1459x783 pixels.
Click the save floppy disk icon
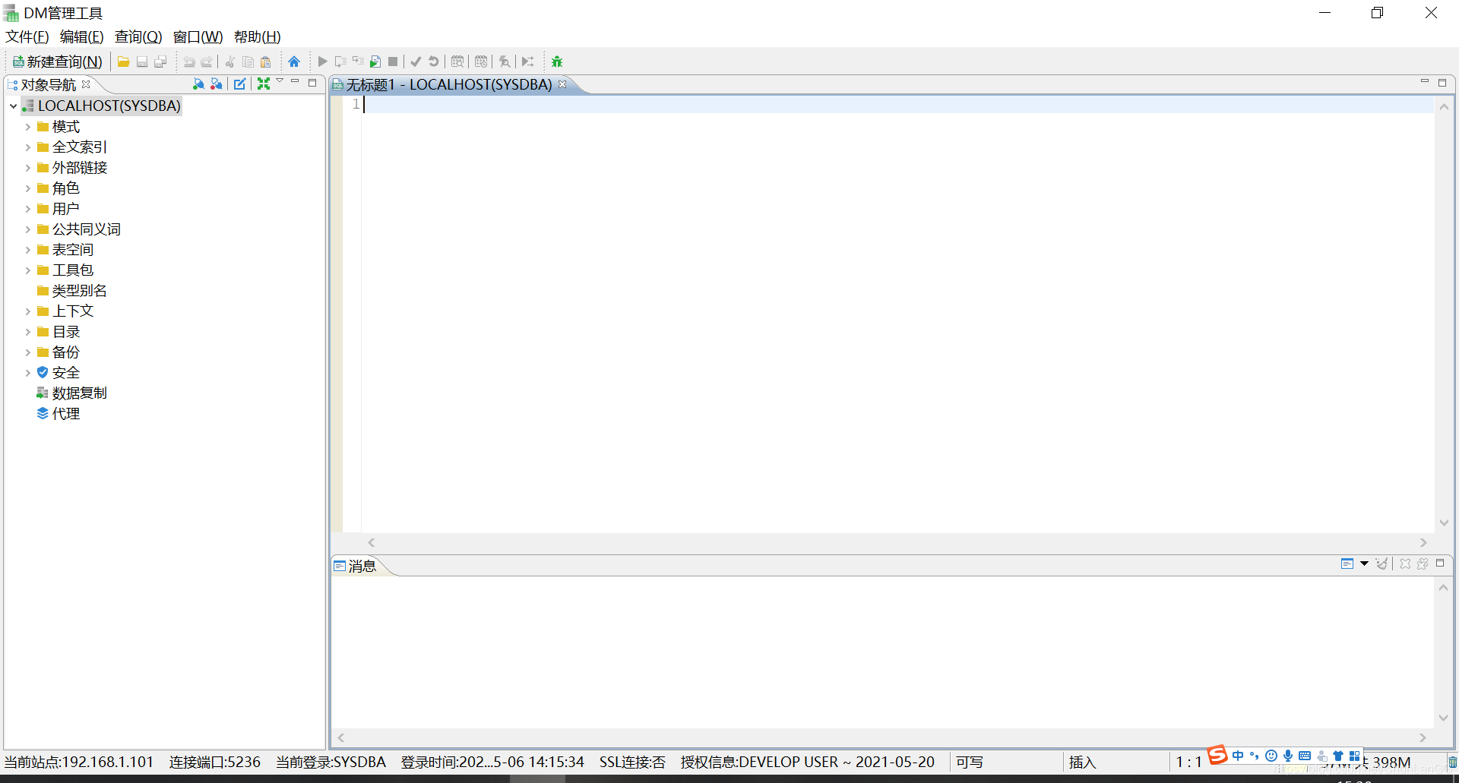pos(142,62)
